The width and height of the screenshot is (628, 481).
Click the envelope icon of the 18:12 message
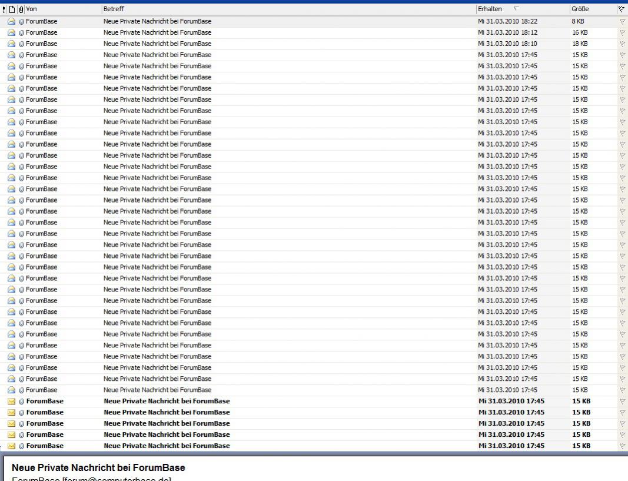(12, 32)
